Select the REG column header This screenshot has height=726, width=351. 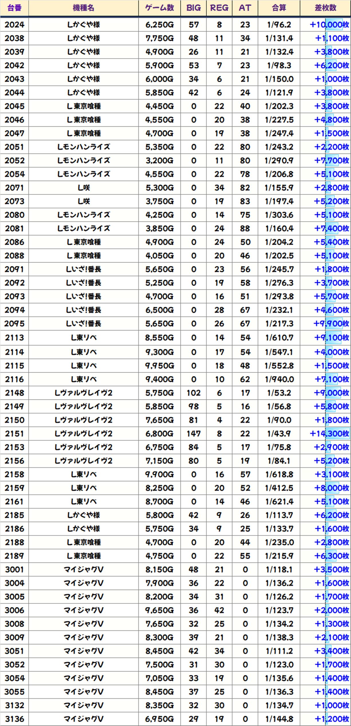[x=219, y=8]
